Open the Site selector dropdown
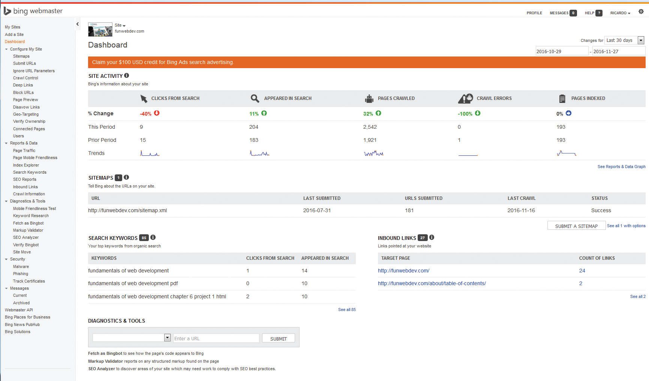 pos(120,25)
